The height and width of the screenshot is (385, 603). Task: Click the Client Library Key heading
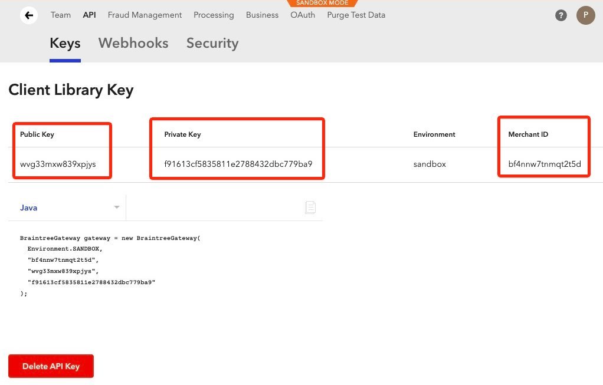tap(71, 90)
